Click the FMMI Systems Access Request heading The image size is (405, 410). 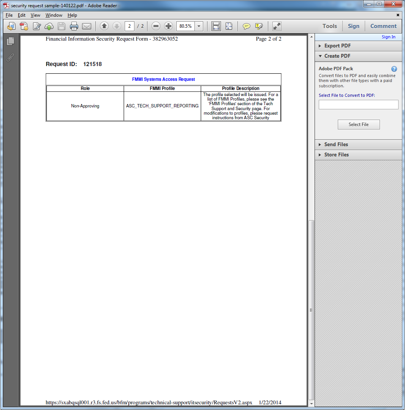point(163,79)
